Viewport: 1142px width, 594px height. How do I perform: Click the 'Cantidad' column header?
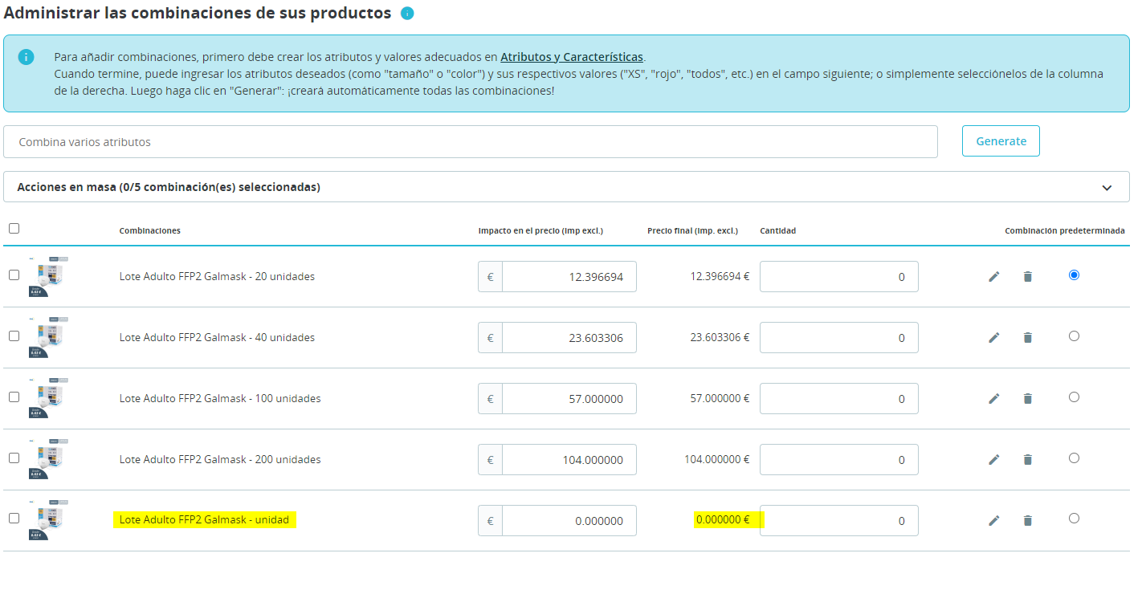point(778,230)
